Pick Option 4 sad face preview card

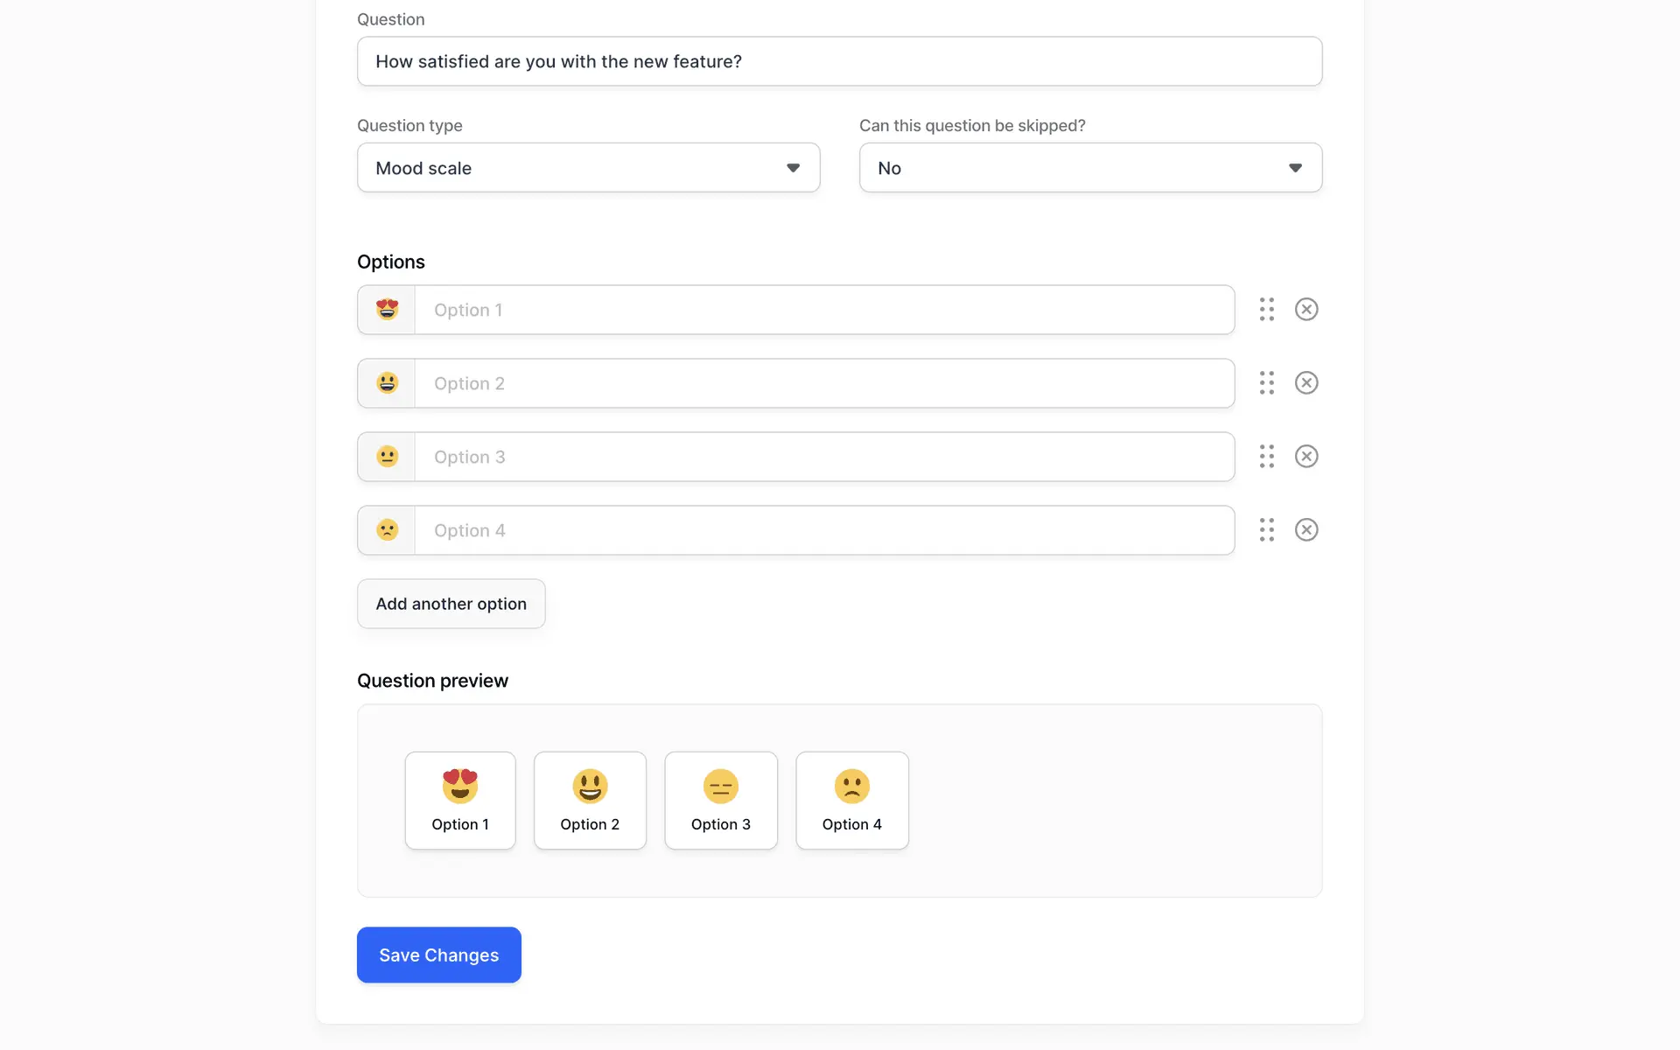coord(852,801)
